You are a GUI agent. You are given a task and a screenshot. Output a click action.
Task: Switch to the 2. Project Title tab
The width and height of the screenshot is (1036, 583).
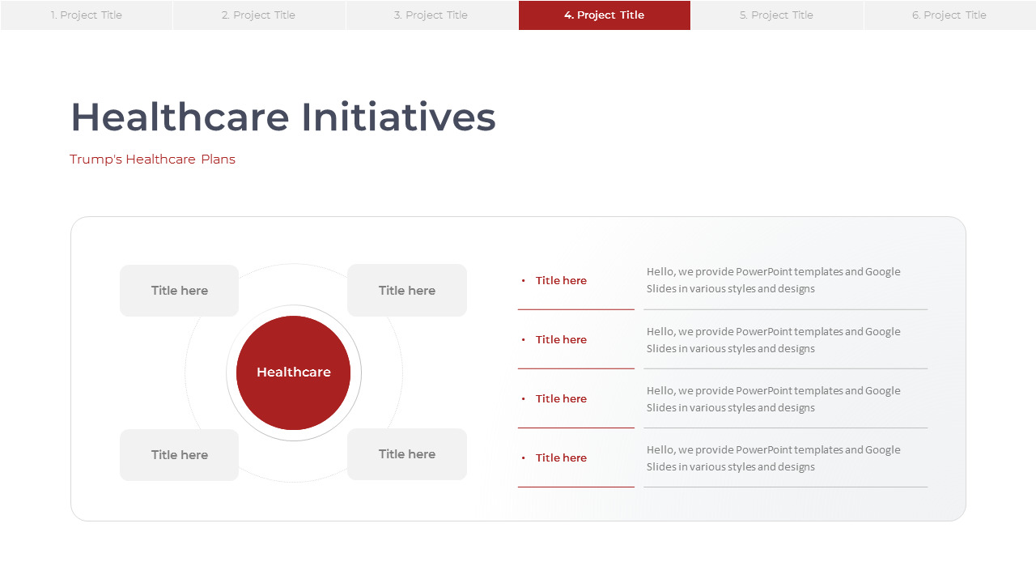(x=259, y=15)
